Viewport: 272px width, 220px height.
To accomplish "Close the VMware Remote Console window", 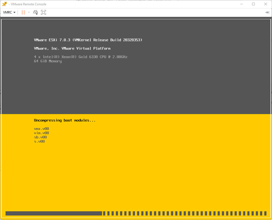I will (x=266, y=4).
